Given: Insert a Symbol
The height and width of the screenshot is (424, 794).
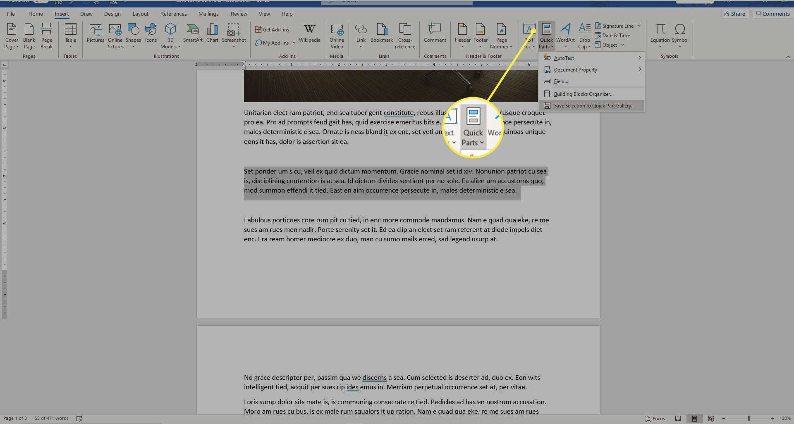Looking at the screenshot, I should click(680, 36).
